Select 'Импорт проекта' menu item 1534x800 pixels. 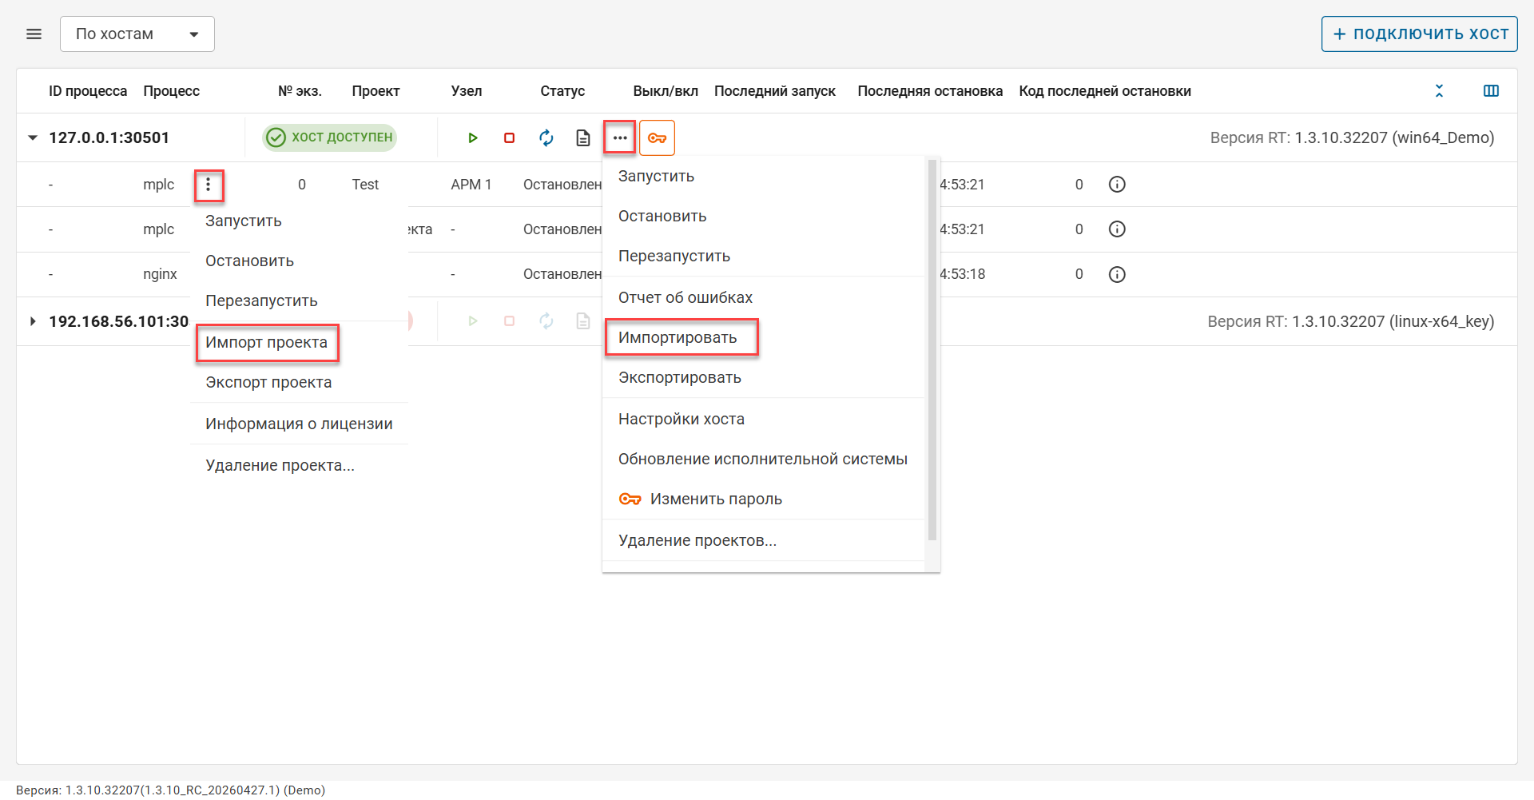(299, 343)
